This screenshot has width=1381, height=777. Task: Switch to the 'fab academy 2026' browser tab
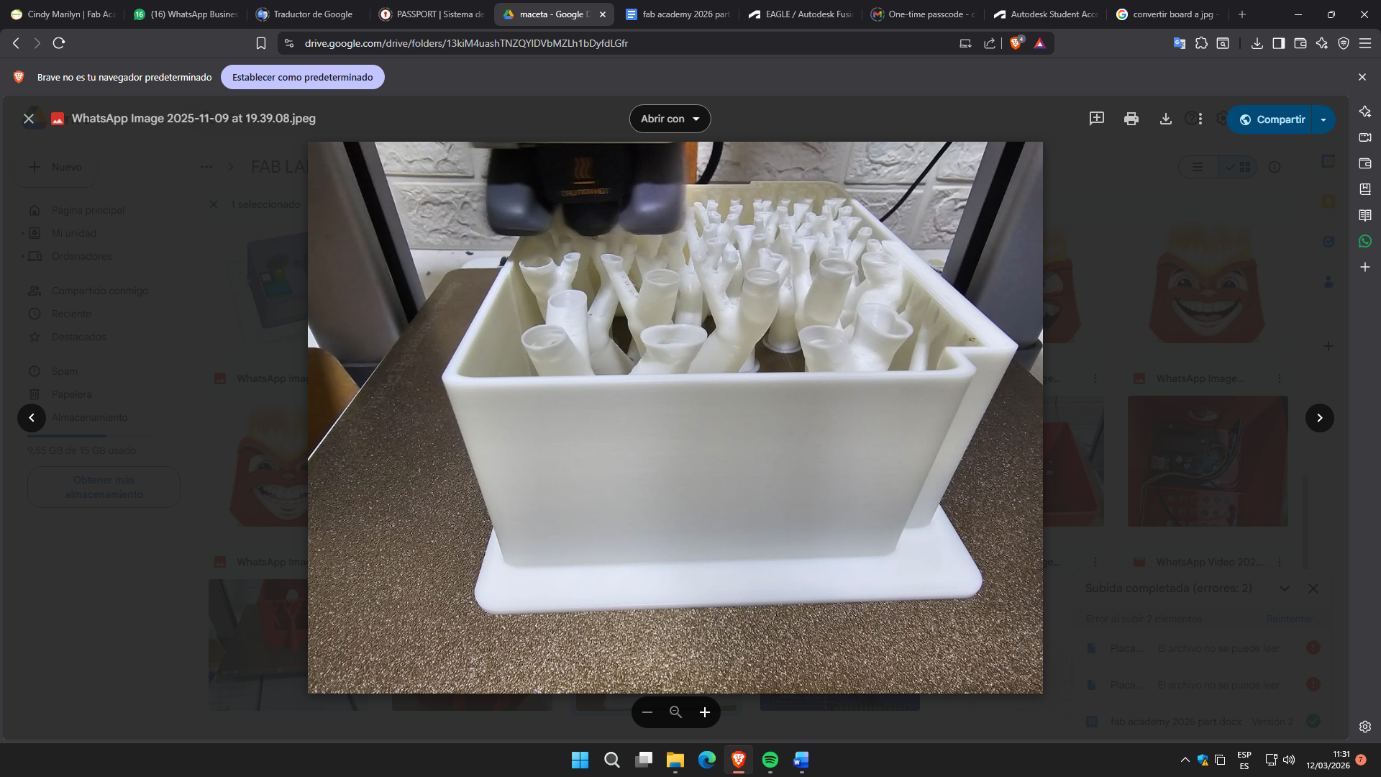[x=678, y=14]
